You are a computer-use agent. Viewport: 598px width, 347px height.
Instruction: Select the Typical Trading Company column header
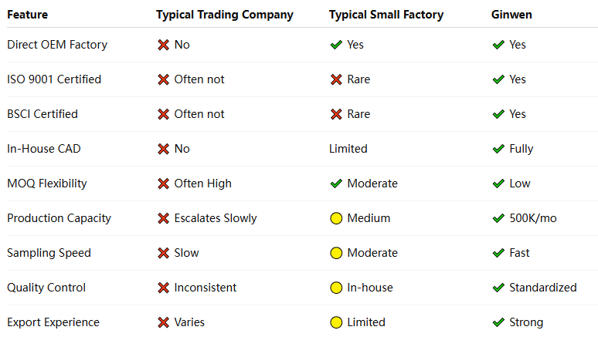(x=224, y=13)
